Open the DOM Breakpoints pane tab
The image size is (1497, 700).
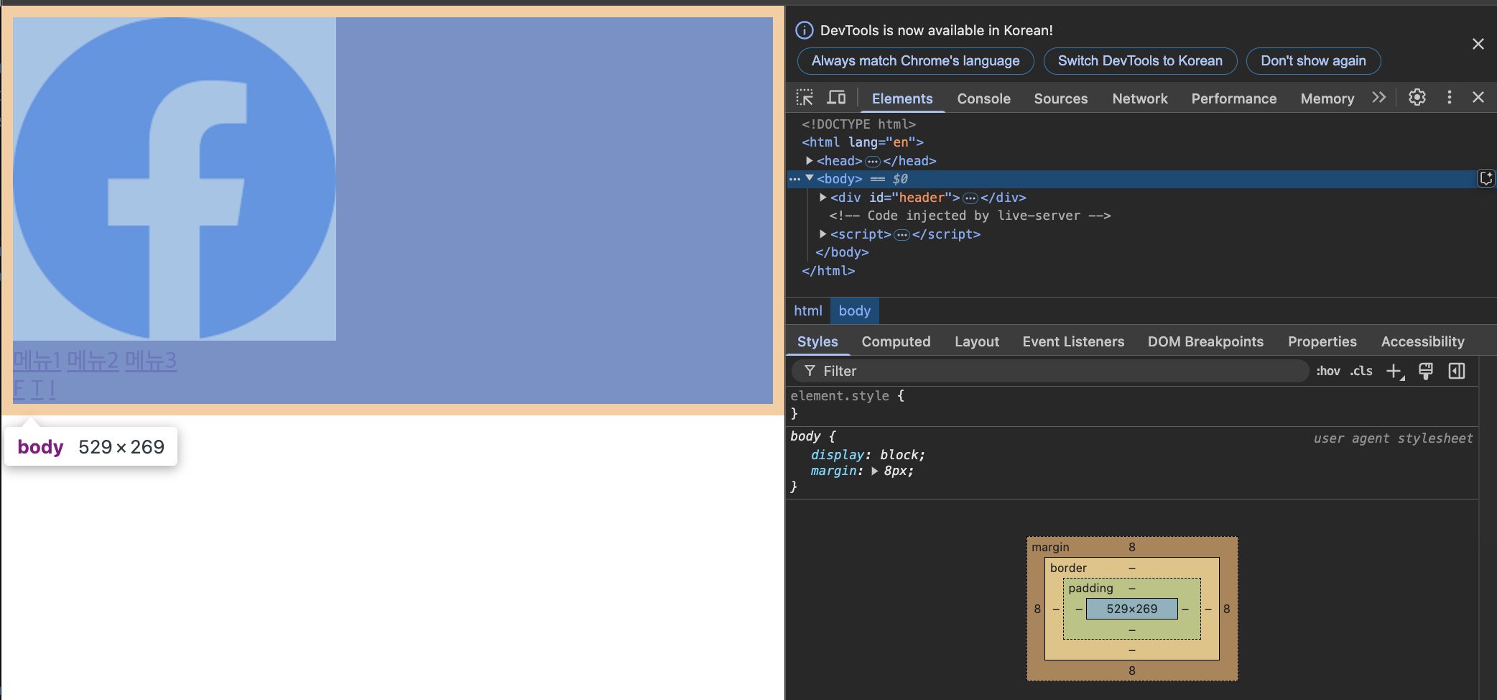(1205, 341)
